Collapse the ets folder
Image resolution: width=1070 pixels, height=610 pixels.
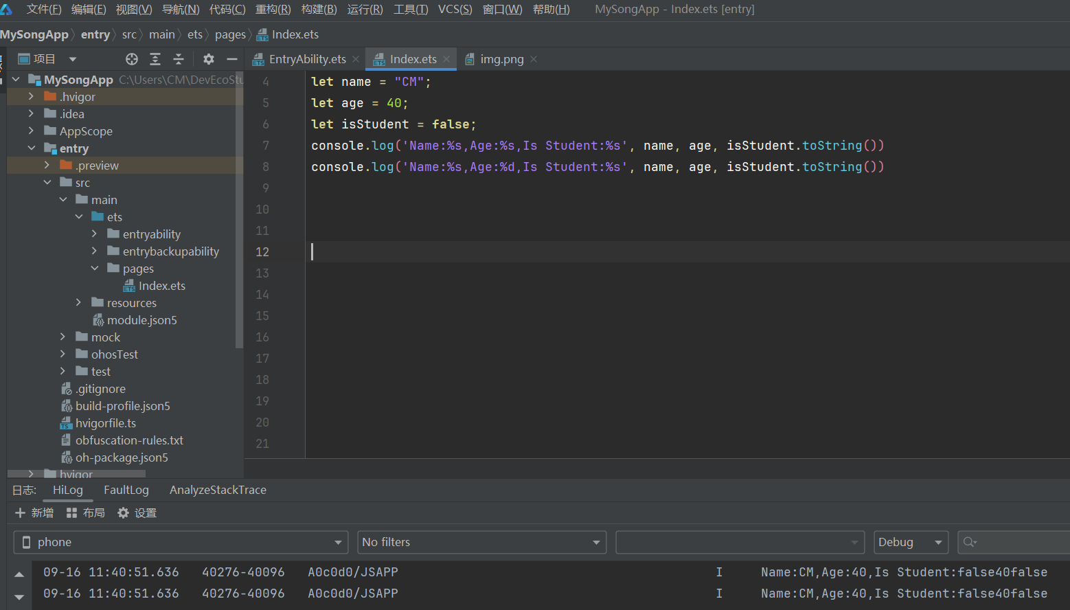(79, 217)
